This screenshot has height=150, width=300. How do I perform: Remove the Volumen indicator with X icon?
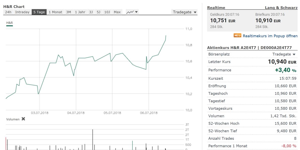[23, 119]
